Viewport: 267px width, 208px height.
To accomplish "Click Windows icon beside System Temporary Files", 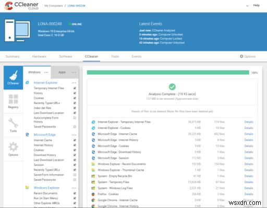I will click(x=93, y=182).
